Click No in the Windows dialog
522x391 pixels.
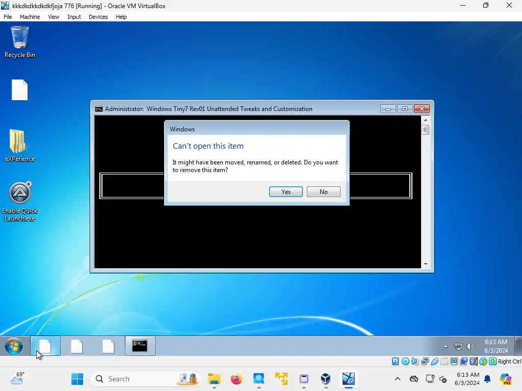click(323, 191)
